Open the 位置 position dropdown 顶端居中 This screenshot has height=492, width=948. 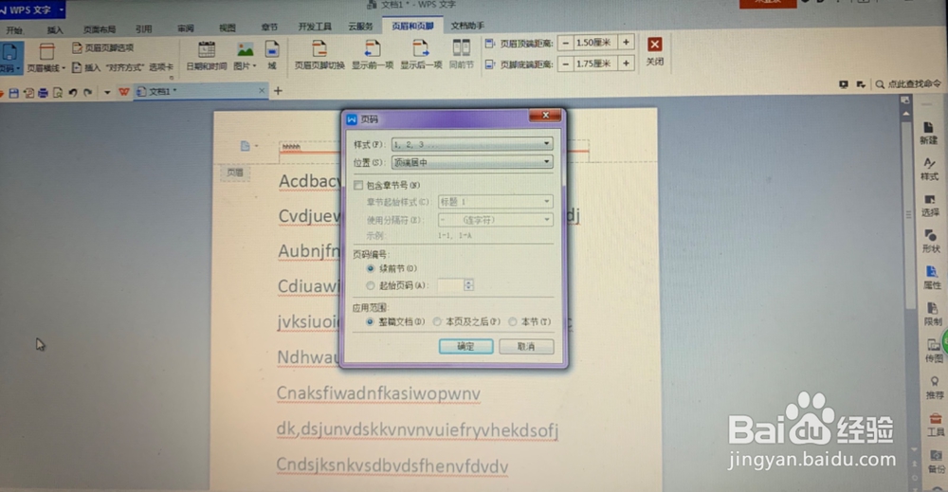point(471,162)
